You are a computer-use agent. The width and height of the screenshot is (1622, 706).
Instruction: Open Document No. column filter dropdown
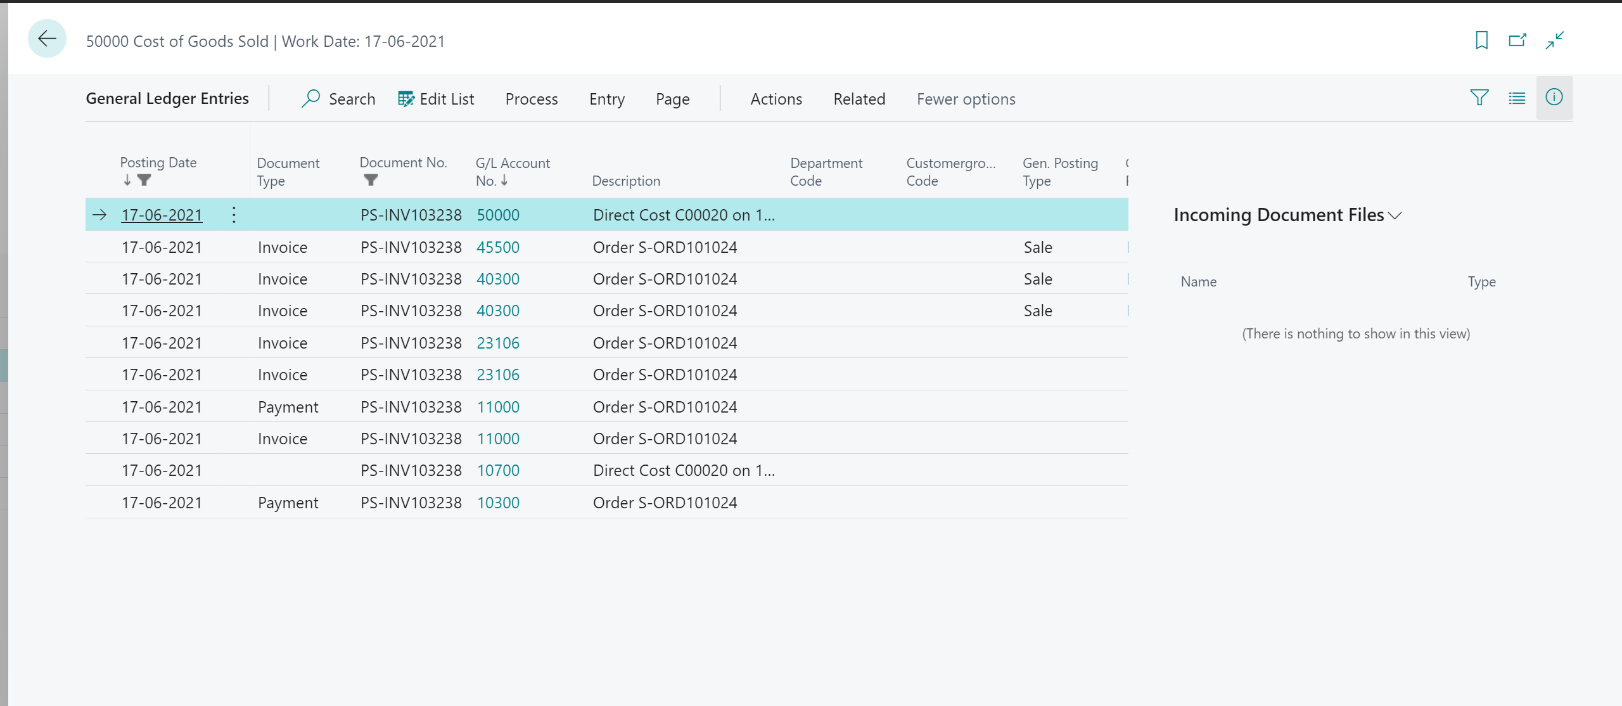(x=371, y=180)
